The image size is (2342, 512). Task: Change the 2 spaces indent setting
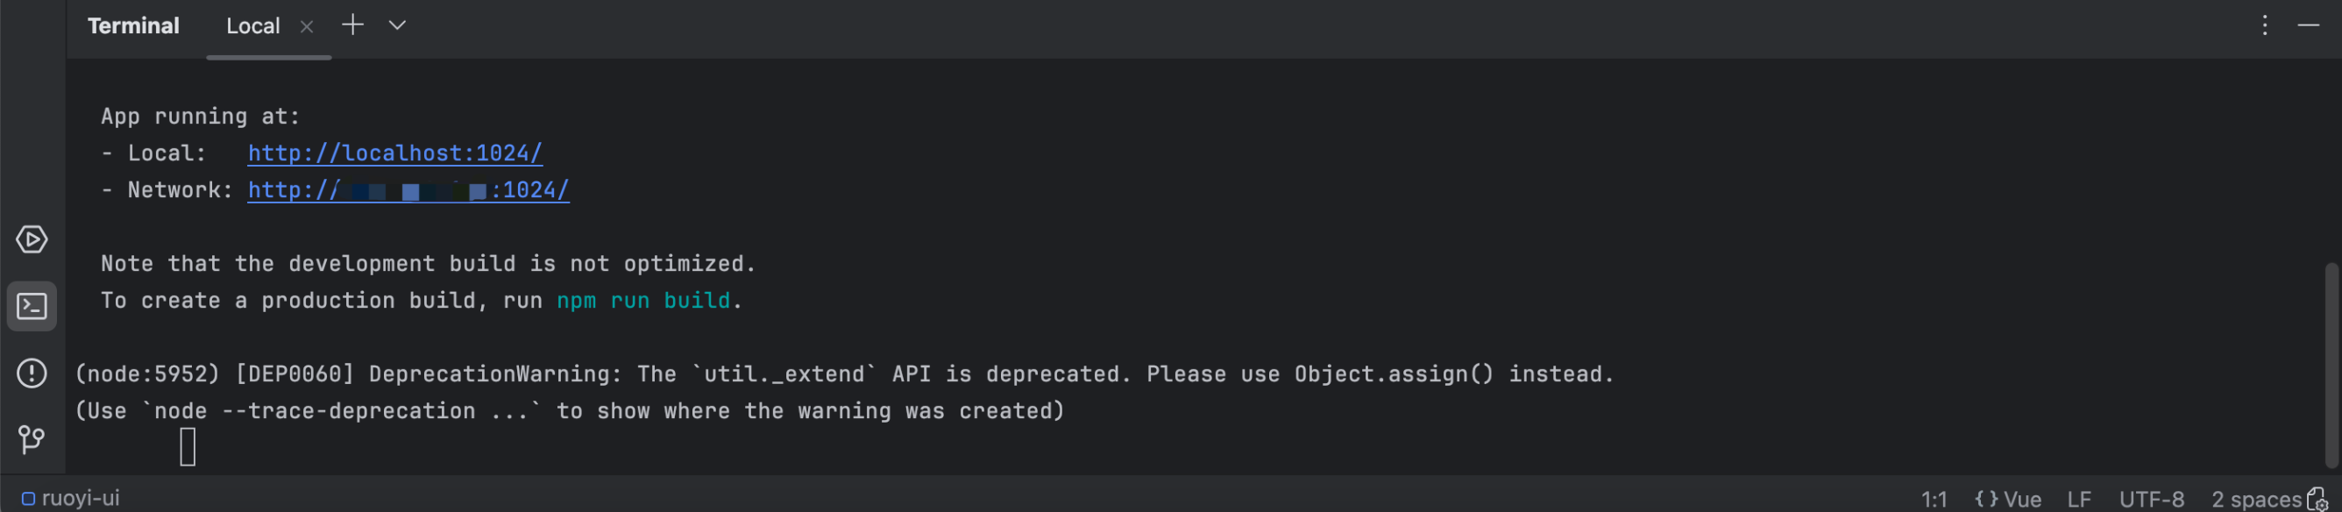(x=2256, y=499)
